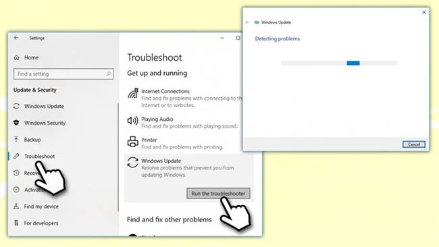The width and height of the screenshot is (439, 247).
Task: Click the Printer icon in troubleshooters list
Action: click(x=132, y=142)
